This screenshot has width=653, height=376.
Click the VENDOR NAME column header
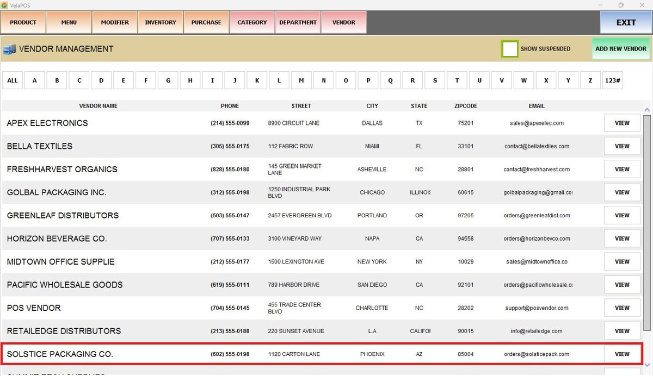98,106
